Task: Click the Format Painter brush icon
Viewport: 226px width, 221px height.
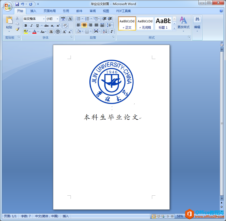Action: pyautogui.click(x=17, y=29)
